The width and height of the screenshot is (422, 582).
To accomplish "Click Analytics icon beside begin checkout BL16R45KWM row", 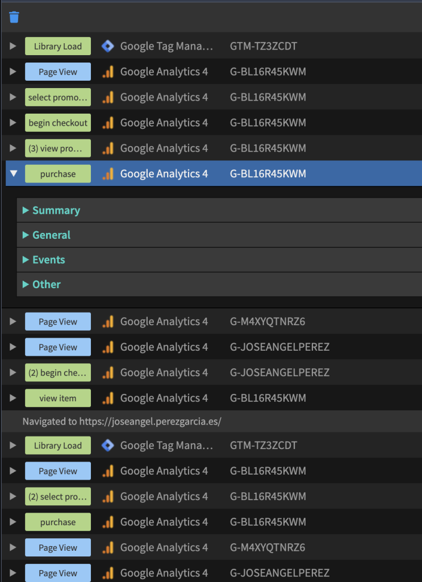I will pyautogui.click(x=108, y=123).
